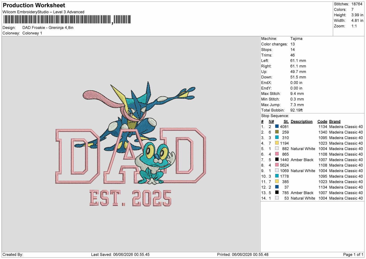Click the barcode under the worksheet title
366x259 pixels.
67,20
